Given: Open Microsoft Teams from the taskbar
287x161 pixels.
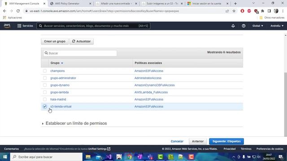Looking at the screenshot, I should pyautogui.click(x=150, y=157).
